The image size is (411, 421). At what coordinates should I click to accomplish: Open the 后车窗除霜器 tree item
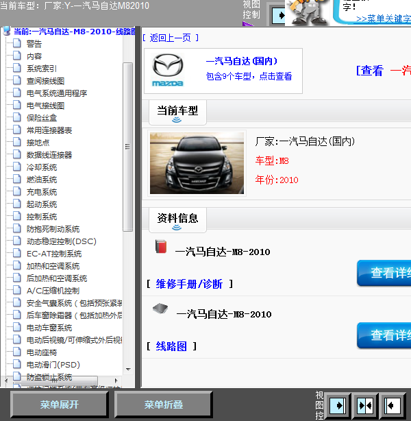(x=74, y=315)
